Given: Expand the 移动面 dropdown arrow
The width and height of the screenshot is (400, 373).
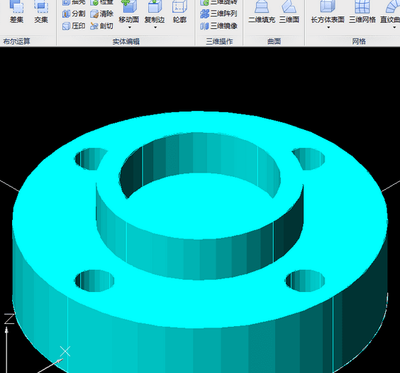Looking at the screenshot, I should 130,27.
